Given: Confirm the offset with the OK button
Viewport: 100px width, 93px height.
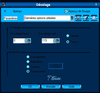Looking at the screenshot, I should 30,86.
